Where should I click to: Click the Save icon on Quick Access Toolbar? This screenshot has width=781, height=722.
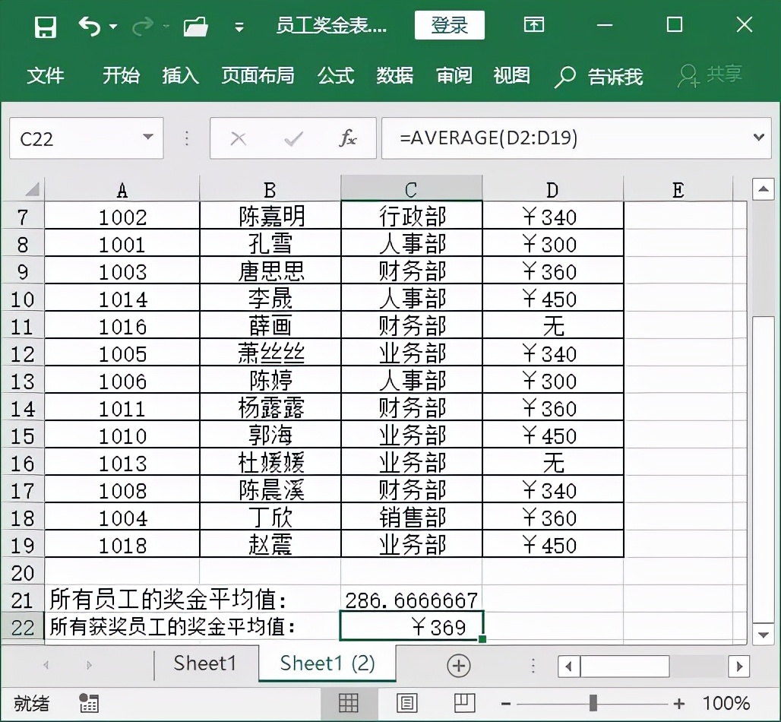click(x=45, y=25)
